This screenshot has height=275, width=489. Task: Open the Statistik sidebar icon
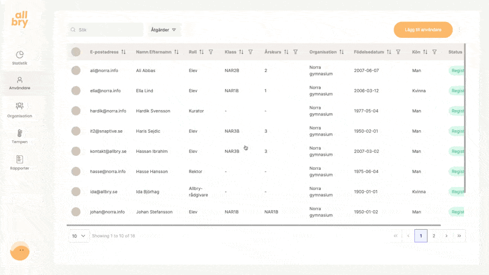tap(20, 55)
